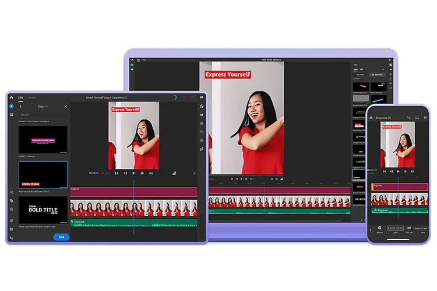This screenshot has height=291, width=437.
Task: Tap the back chevron on phone bottom bar
Action: (371, 230)
